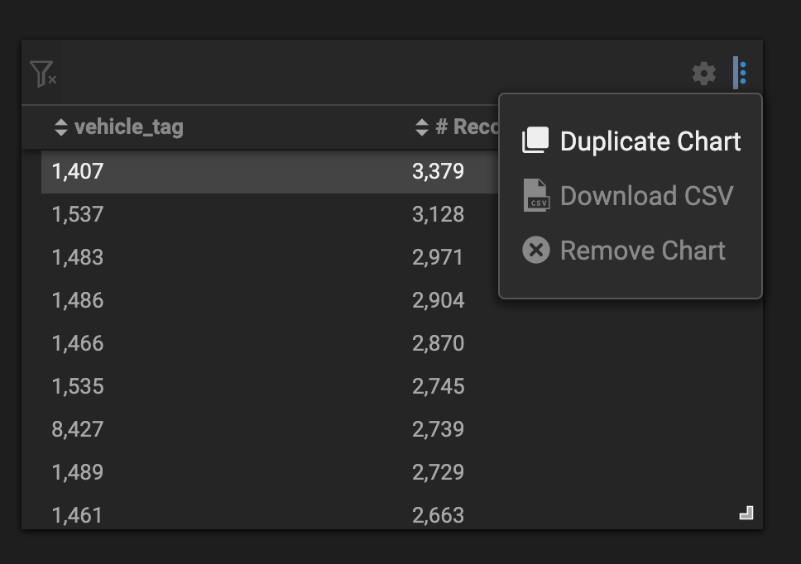This screenshot has height=564, width=801.
Task: Choose Download CSV from the menu
Action: click(631, 195)
